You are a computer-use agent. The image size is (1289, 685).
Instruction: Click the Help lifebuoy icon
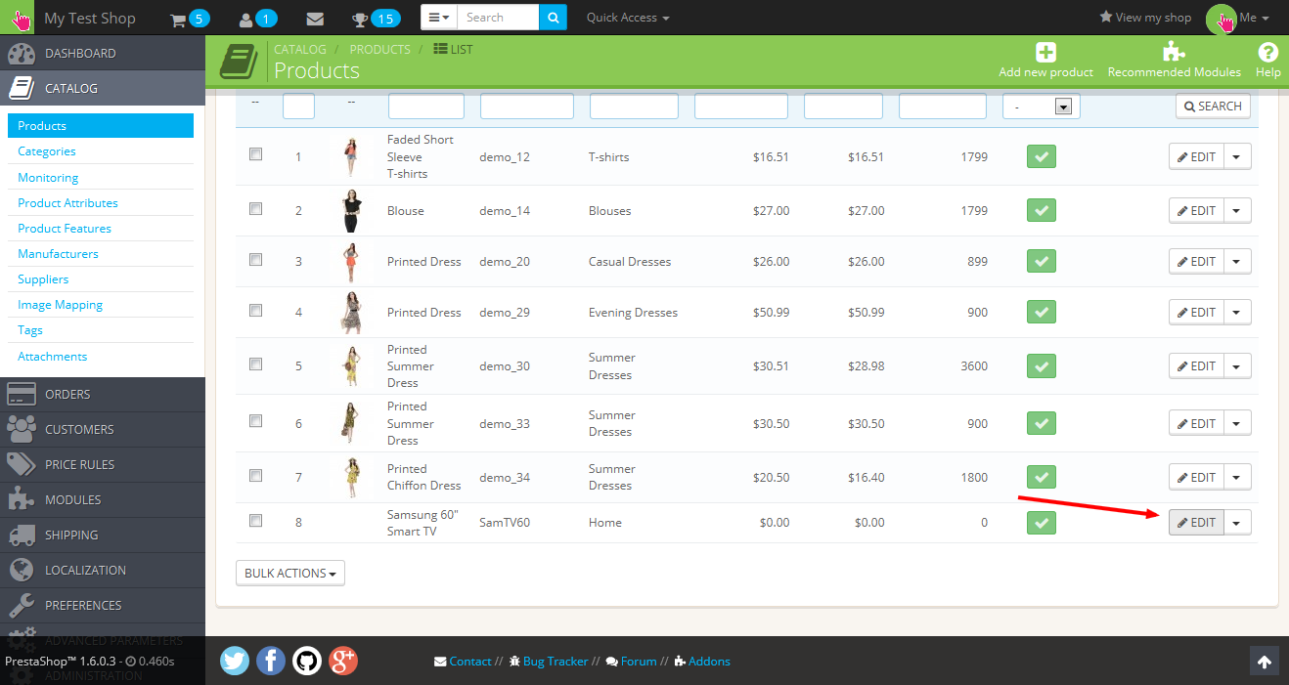coord(1267,53)
